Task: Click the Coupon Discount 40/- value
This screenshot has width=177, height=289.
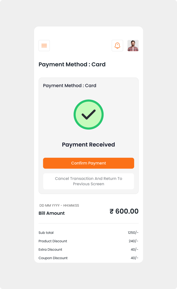Action: point(134,258)
